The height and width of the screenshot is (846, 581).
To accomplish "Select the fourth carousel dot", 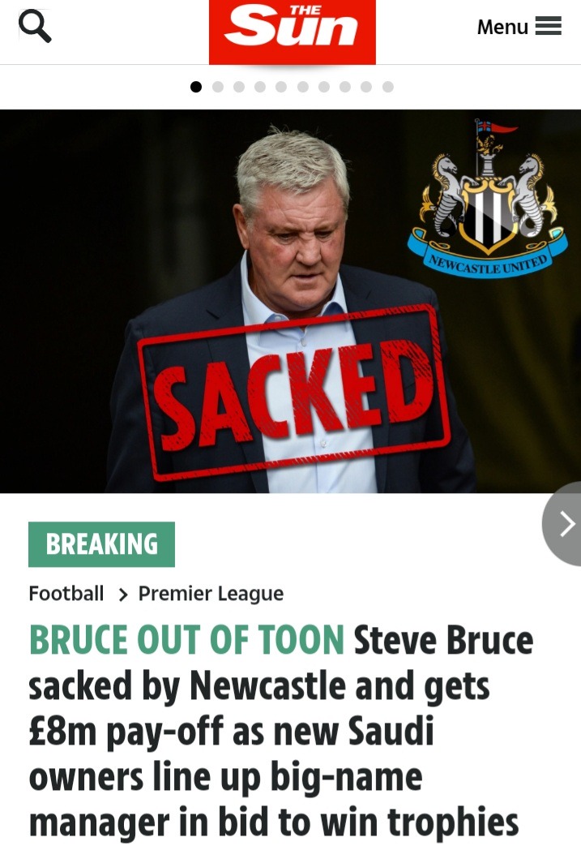I will (x=260, y=87).
